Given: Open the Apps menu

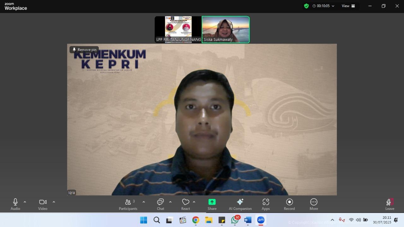Looking at the screenshot, I should (266, 204).
